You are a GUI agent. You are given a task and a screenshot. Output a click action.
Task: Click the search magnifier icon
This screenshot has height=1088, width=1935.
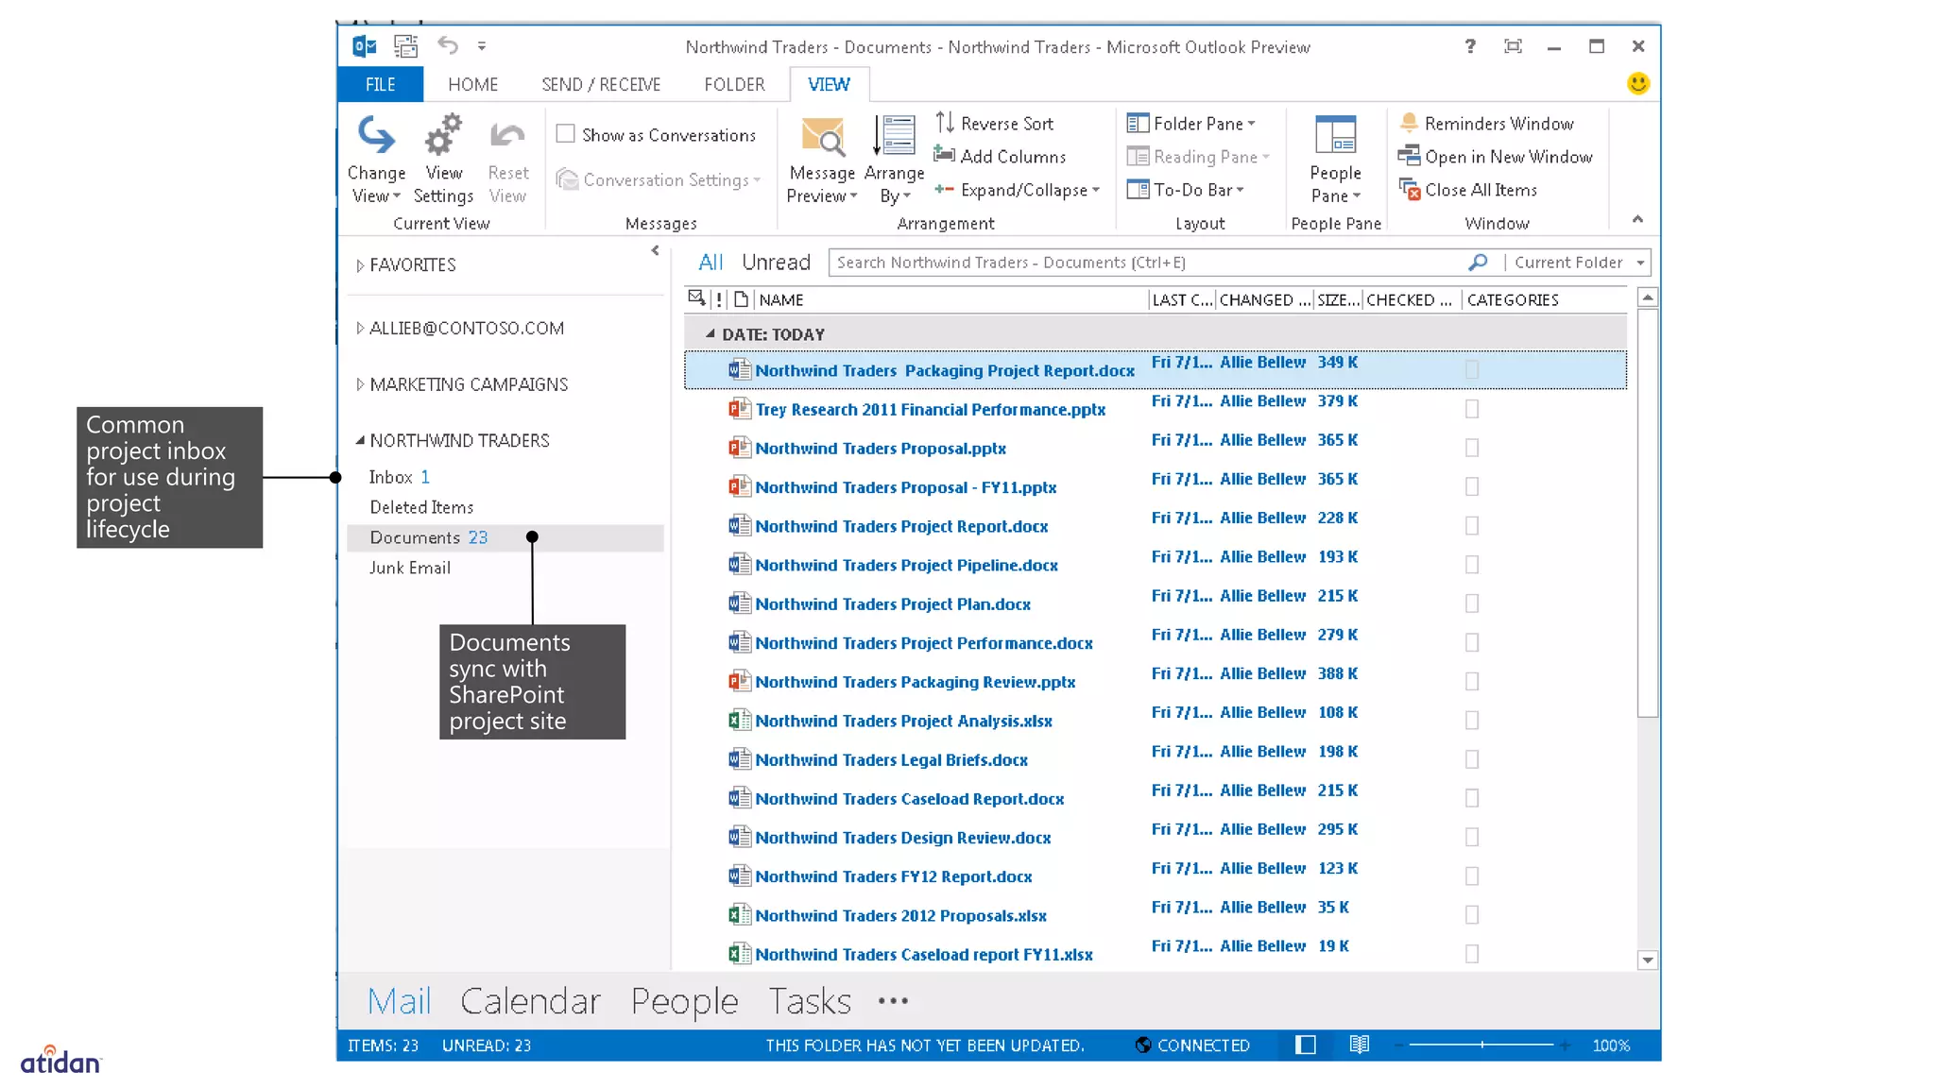[x=1479, y=262]
